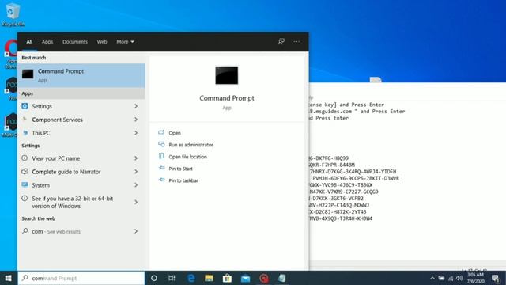Expand the Settings result chevron
The width and height of the screenshot is (506, 285).
pyautogui.click(x=136, y=106)
